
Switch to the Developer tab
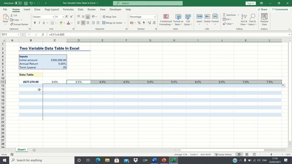(115, 9)
